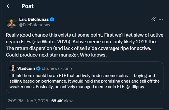Open the three-dot more options menu
The width and height of the screenshot is (169, 110).
tap(161, 19)
